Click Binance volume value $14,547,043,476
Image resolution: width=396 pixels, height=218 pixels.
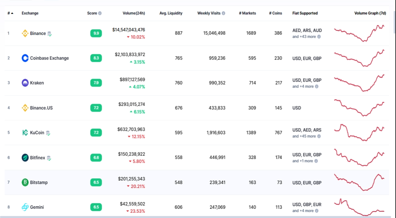129,30
